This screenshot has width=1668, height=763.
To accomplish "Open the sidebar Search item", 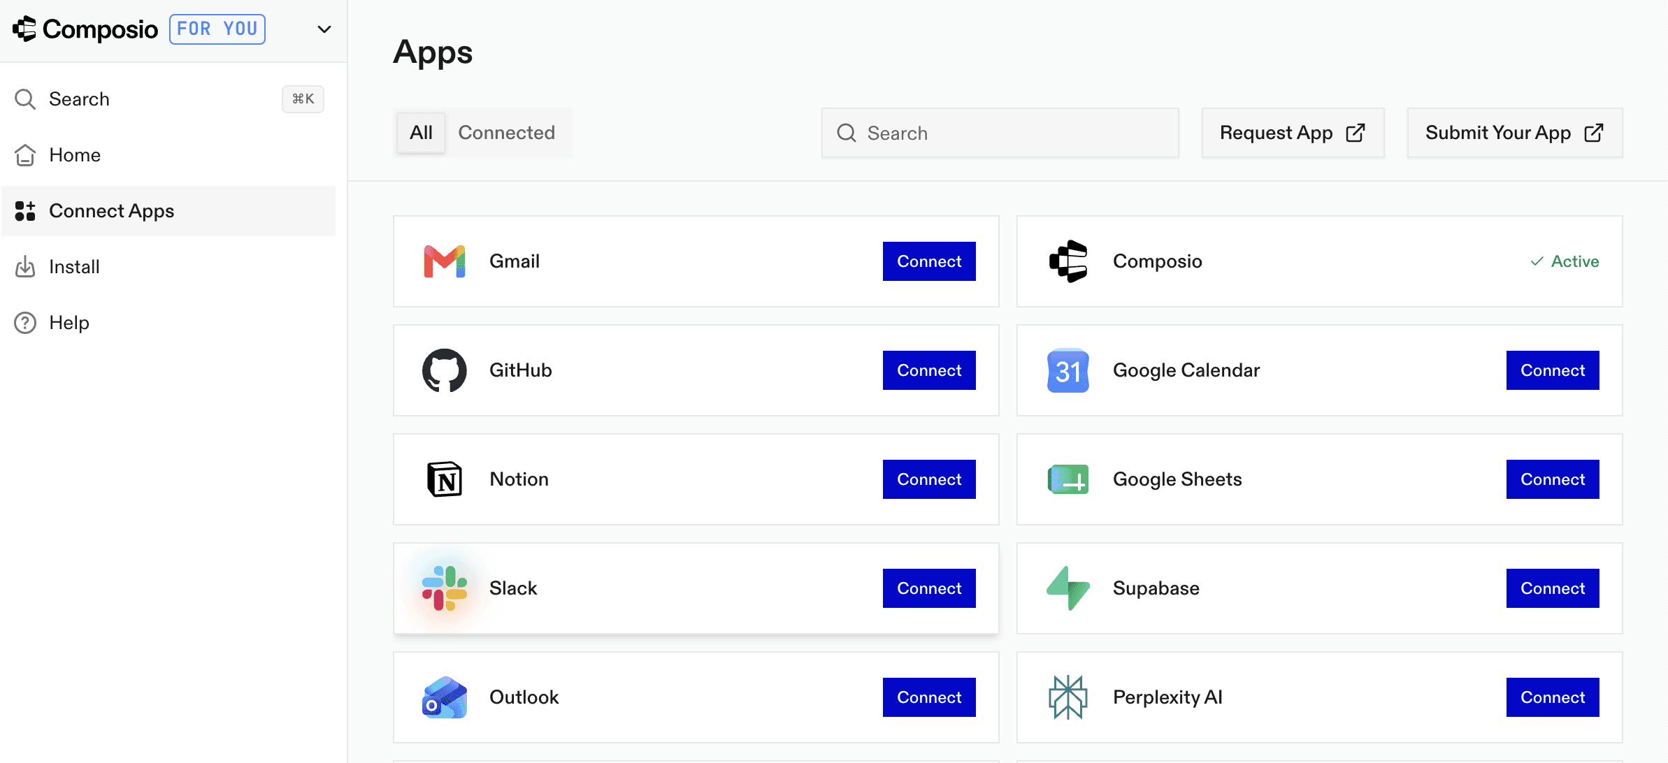I will [x=168, y=99].
